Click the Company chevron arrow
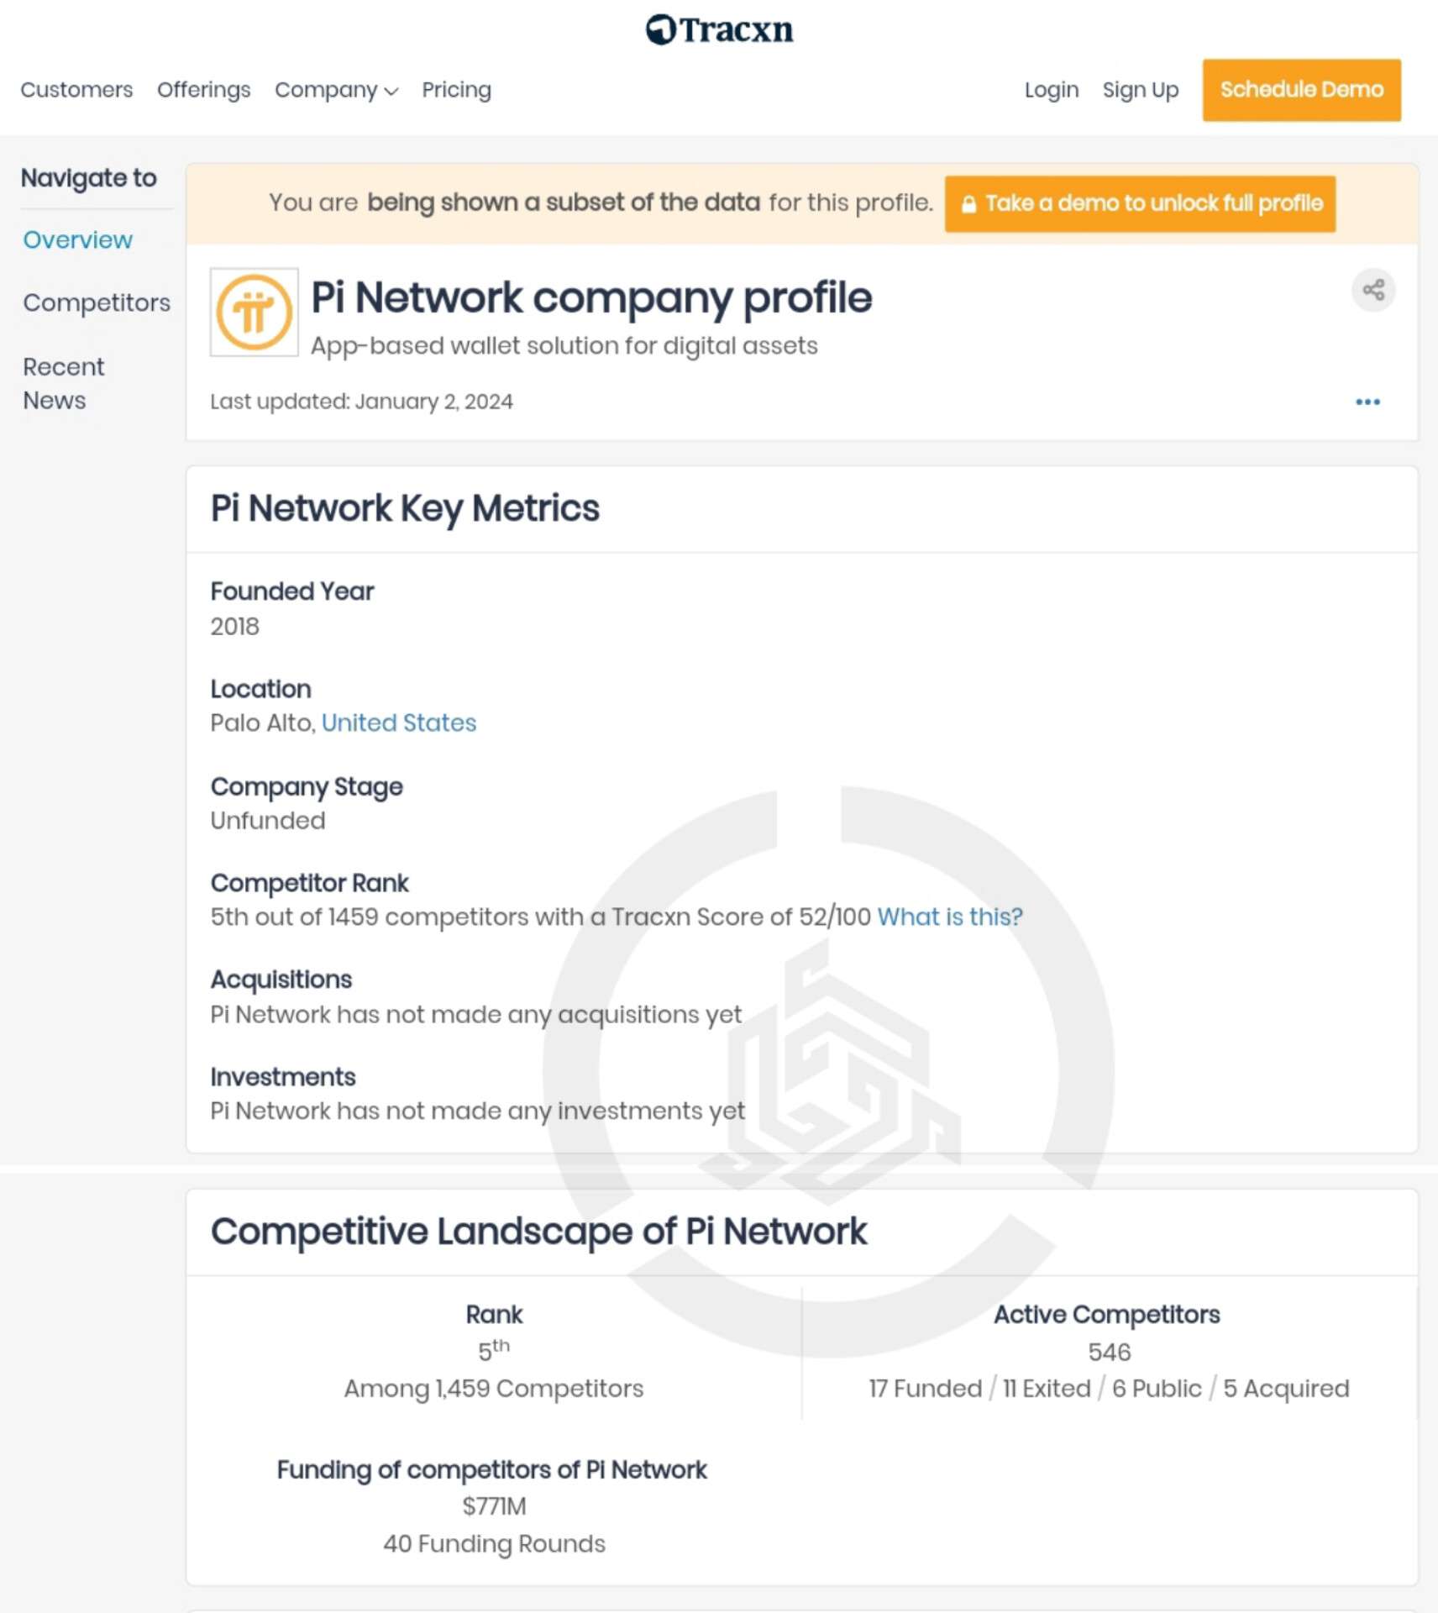Viewport: 1438px width, 1613px height. click(391, 92)
